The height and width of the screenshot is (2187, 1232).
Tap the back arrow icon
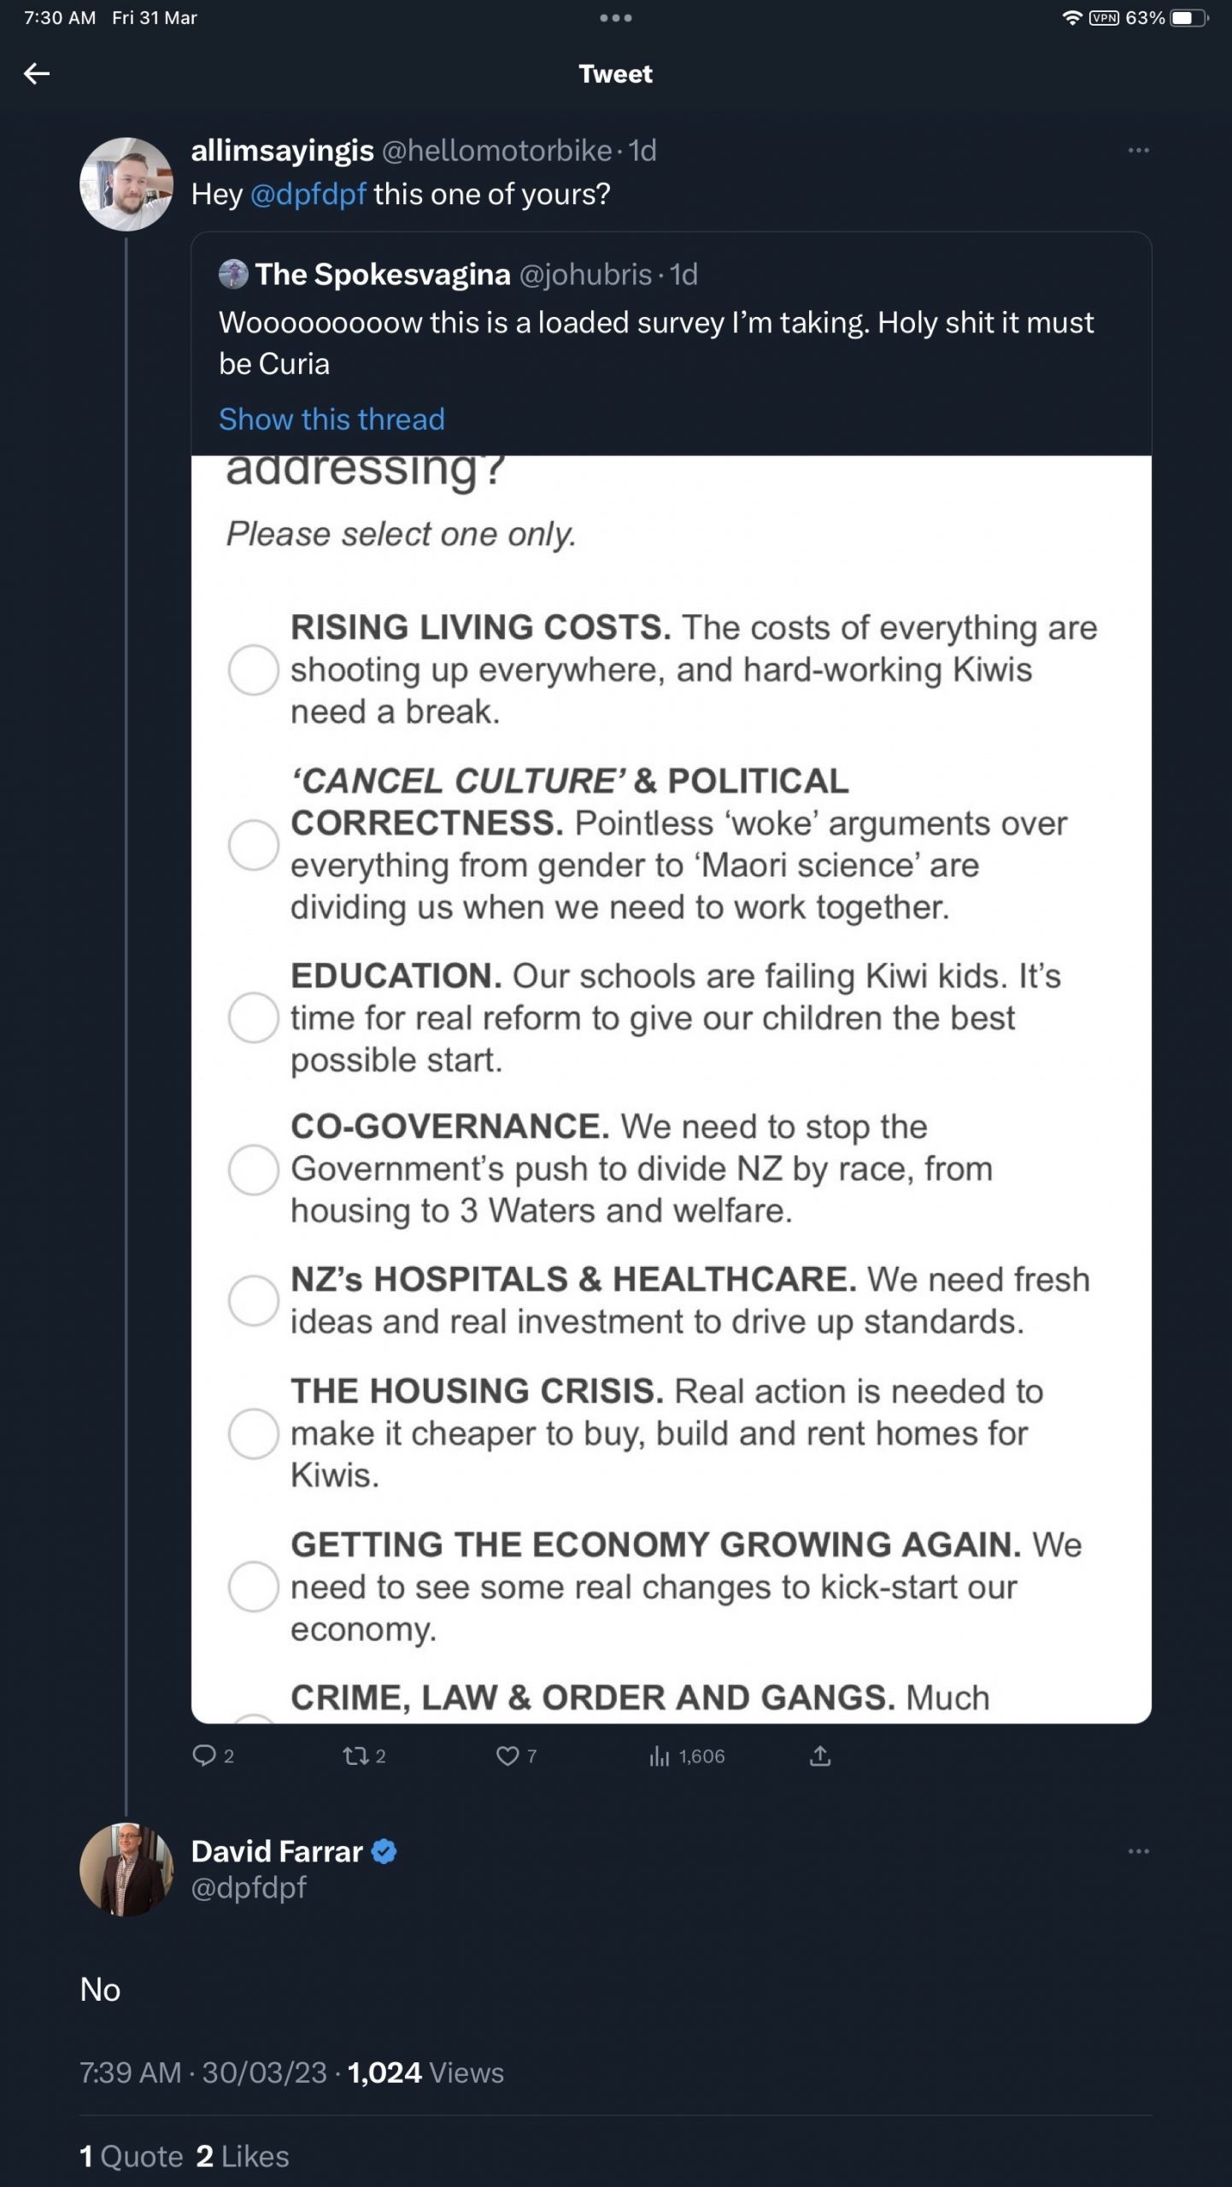(x=36, y=74)
